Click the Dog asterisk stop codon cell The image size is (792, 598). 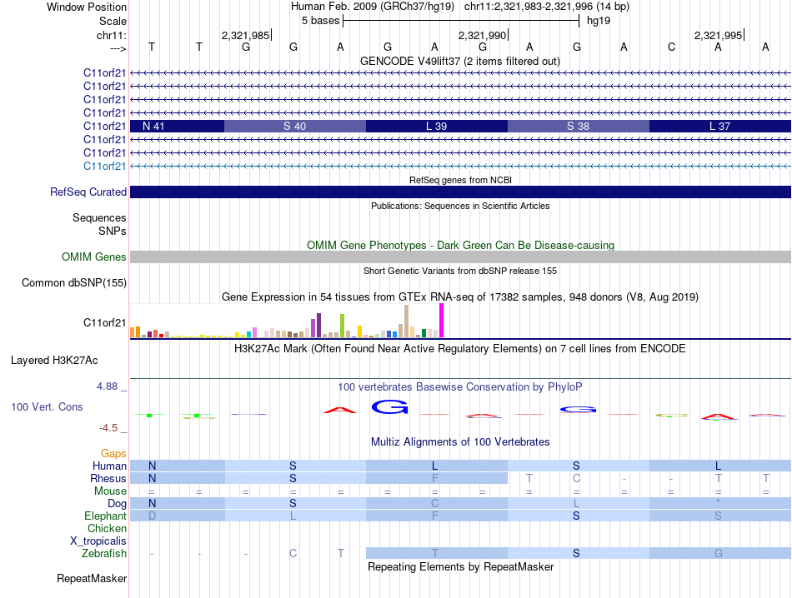[x=720, y=504]
